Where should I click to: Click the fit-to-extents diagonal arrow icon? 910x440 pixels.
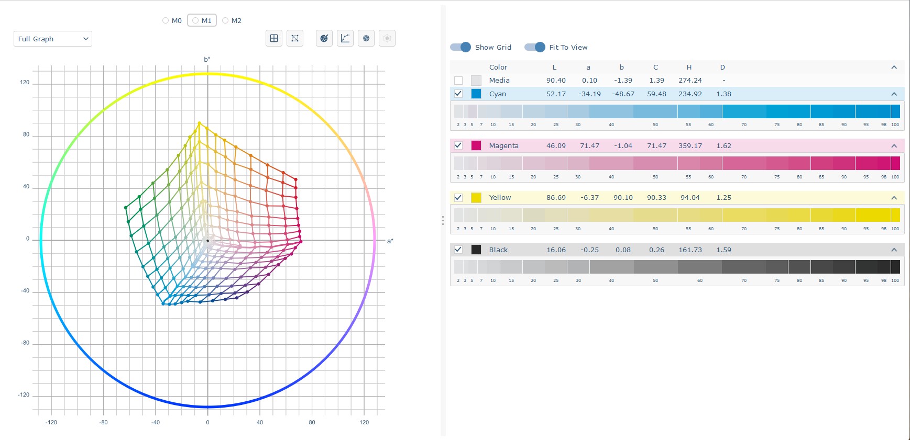[295, 38]
